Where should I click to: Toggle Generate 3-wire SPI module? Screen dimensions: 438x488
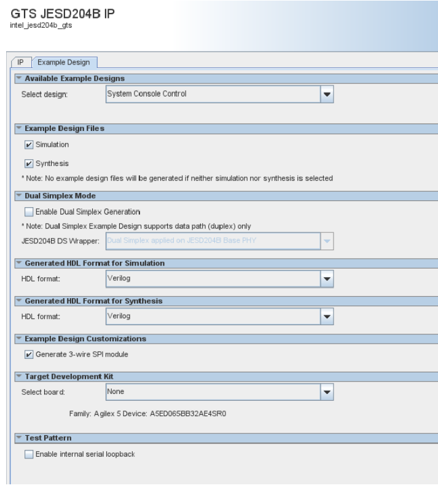(x=28, y=355)
